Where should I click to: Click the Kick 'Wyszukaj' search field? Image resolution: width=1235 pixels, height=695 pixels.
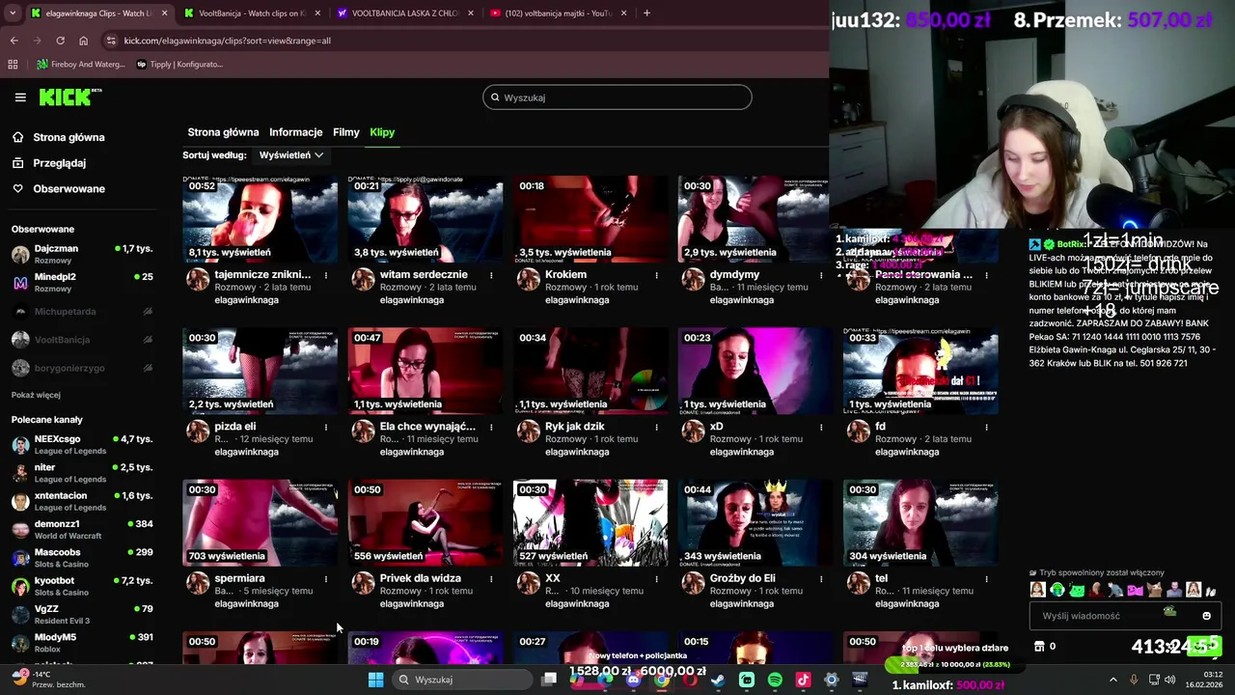pos(617,97)
